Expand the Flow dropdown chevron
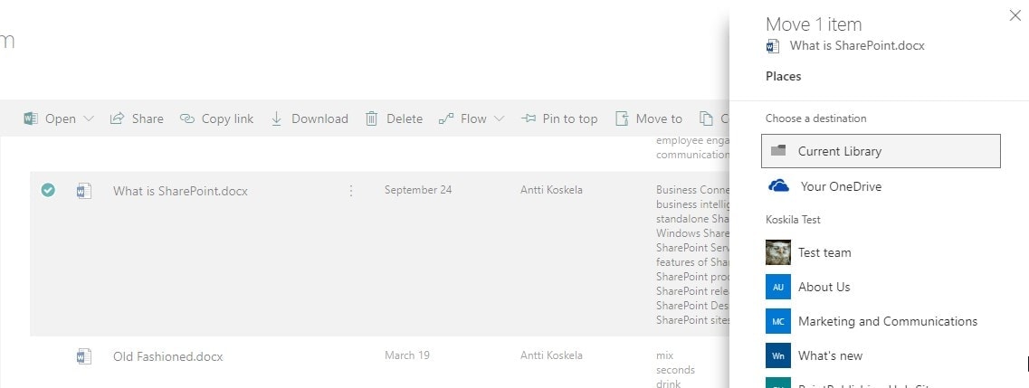 click(500, 118)
